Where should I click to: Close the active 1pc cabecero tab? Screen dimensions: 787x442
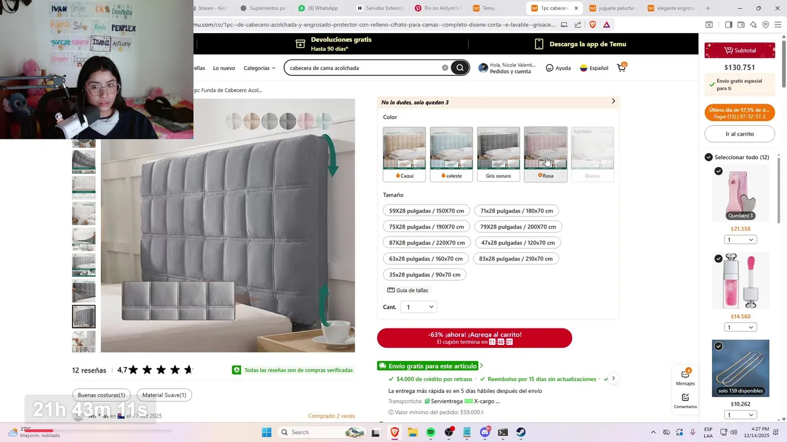tap(576, 8)
